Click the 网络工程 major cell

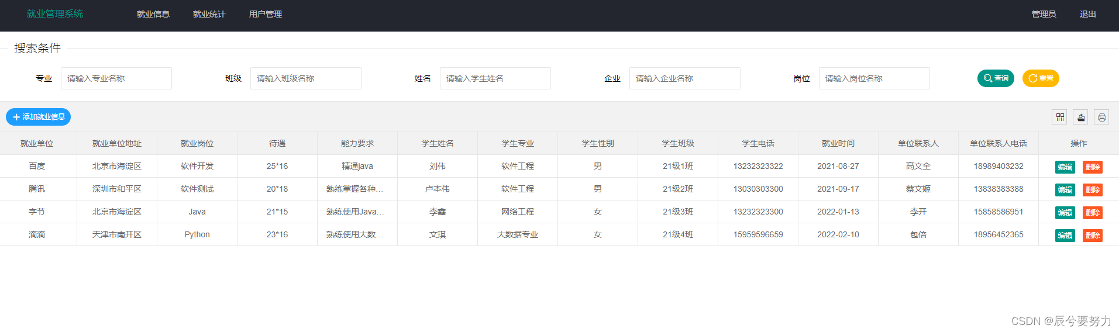click(x=518, y=212)
